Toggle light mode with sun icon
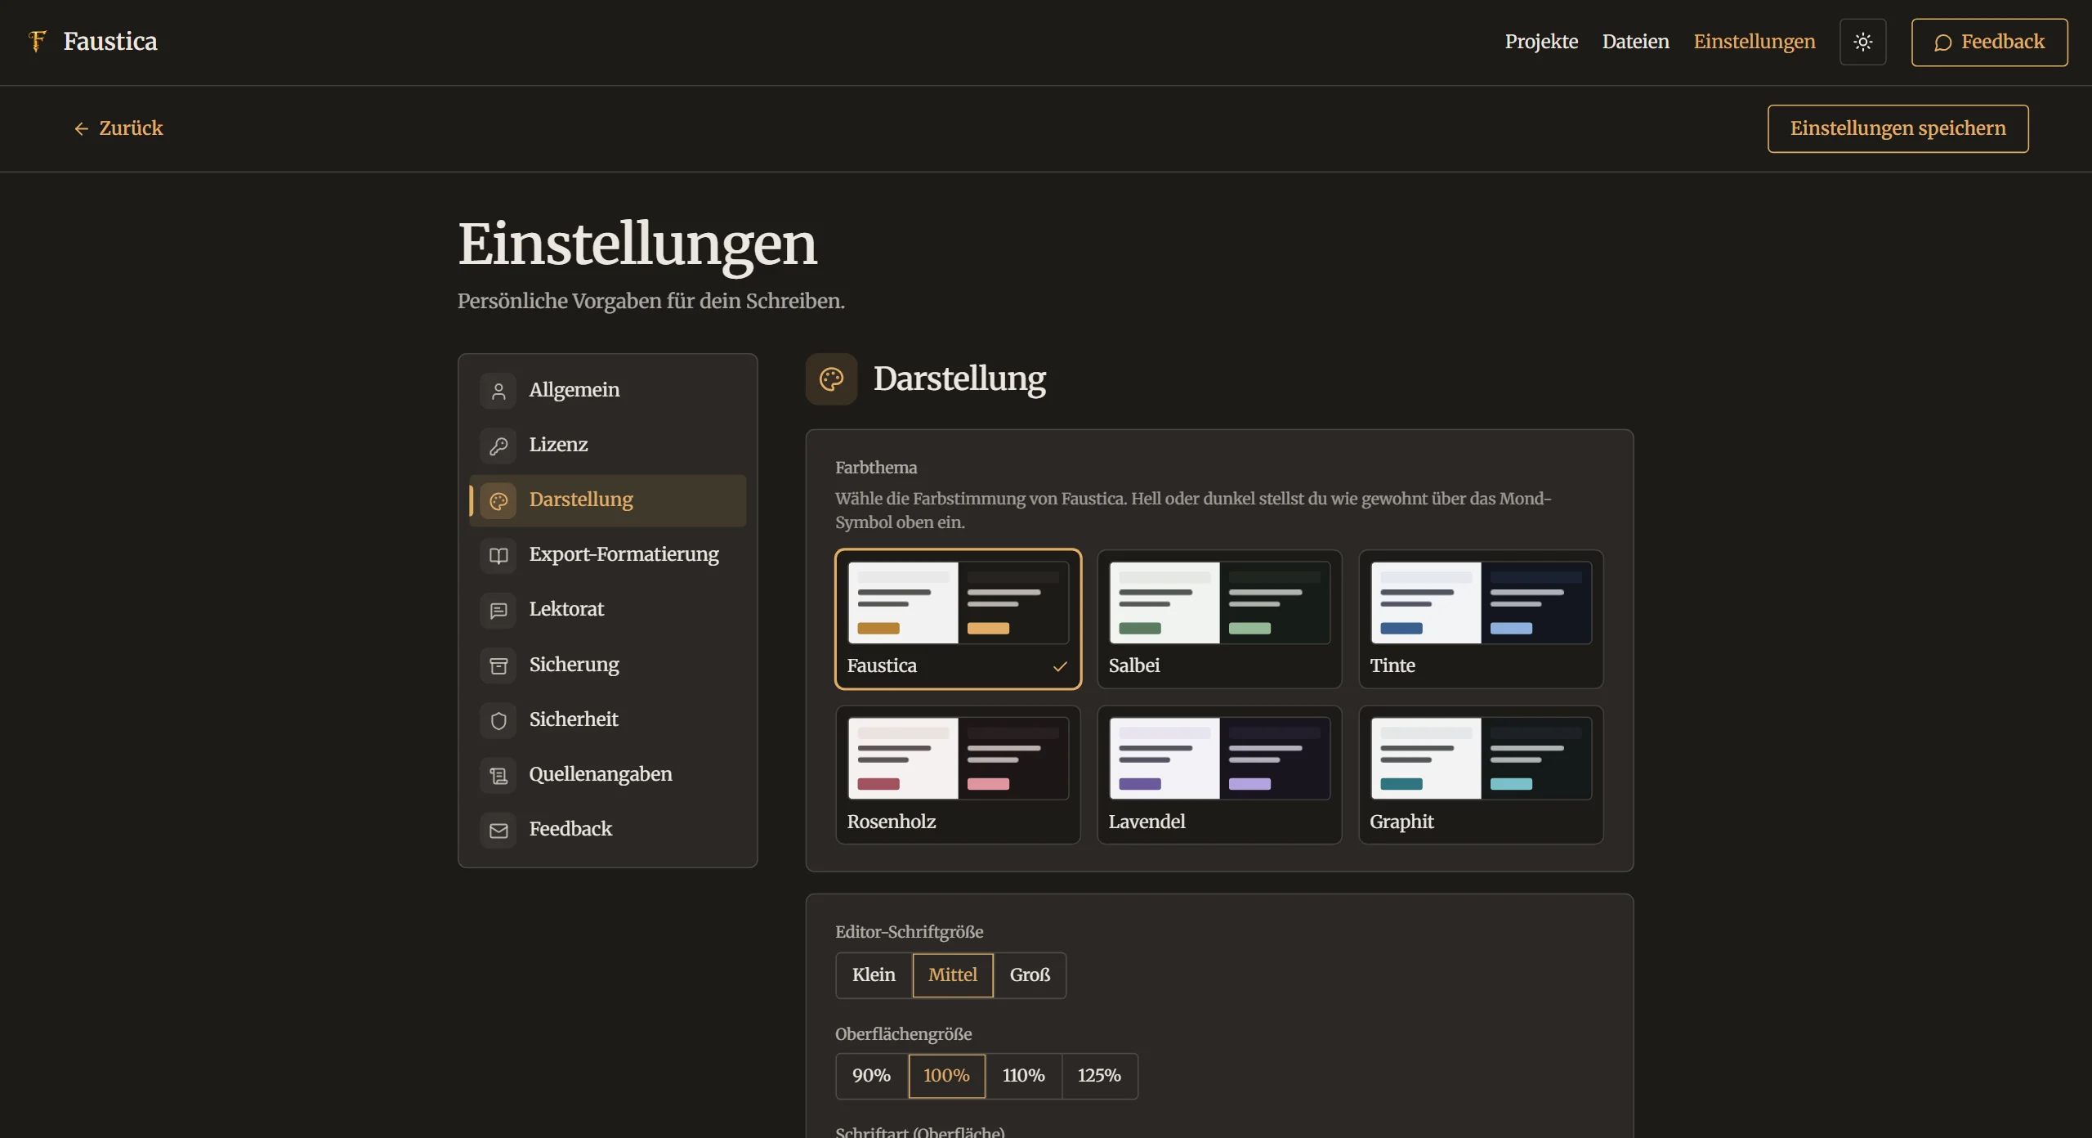The height and width of the screenshot is (1138, 2092). point(1862,42)
